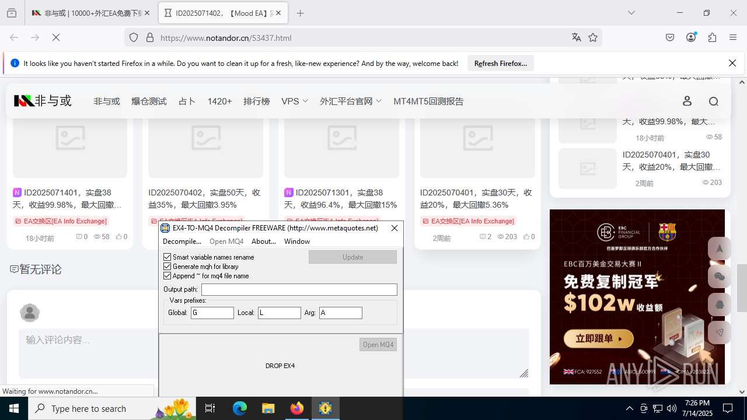Click the Refresh Firefox... button
Image resolution: width=747 pixels, height=420 pixels.
[x=501, y=63]
